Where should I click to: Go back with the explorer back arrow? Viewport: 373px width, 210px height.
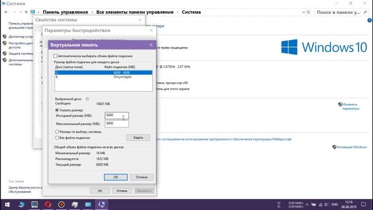point(6,12)
